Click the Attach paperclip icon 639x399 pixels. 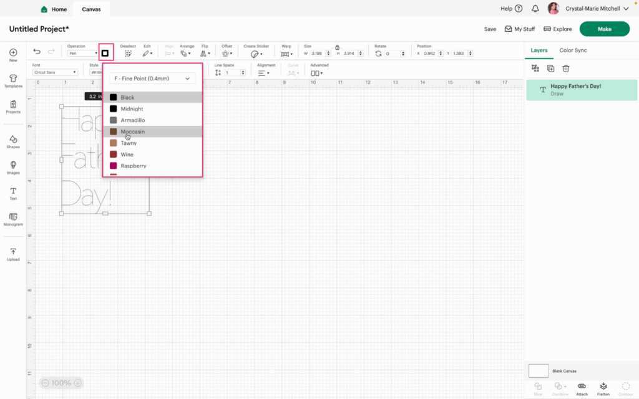[582, 388]
